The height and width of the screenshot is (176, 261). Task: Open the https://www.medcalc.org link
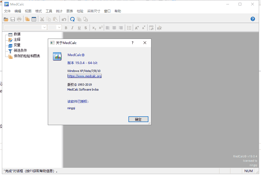84,76
